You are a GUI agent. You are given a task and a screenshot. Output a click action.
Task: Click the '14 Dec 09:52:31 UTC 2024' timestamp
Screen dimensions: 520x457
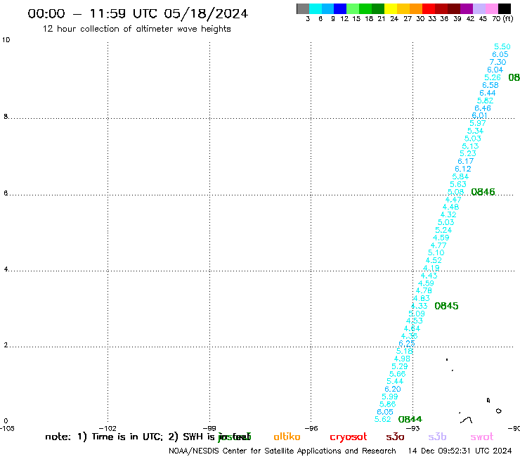(x=460, y=451)
